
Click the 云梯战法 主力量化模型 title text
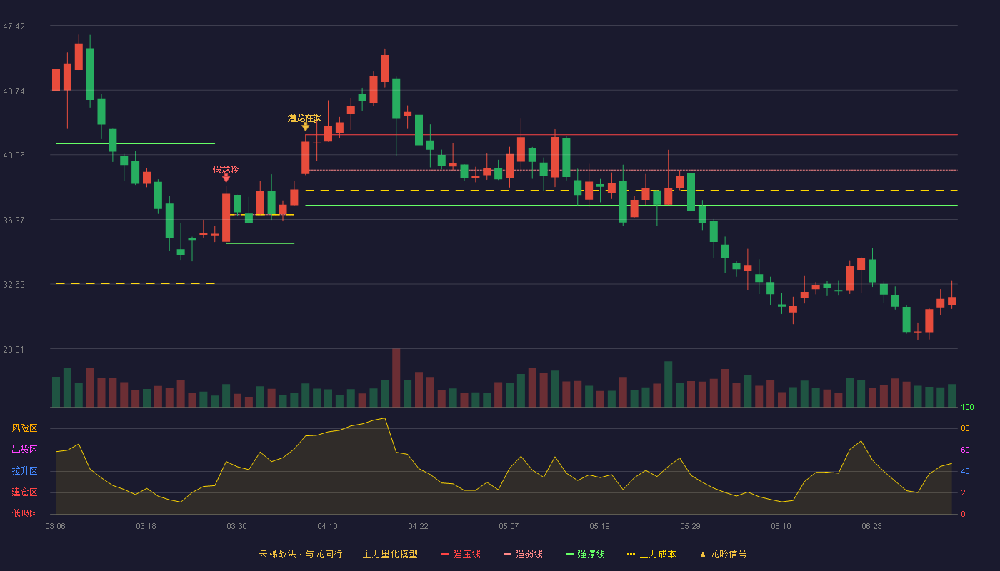click(338, 555)
